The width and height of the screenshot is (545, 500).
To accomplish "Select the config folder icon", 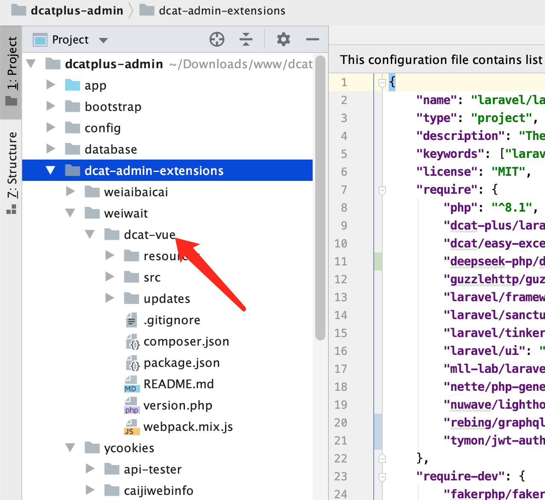I will click(73, 128).
